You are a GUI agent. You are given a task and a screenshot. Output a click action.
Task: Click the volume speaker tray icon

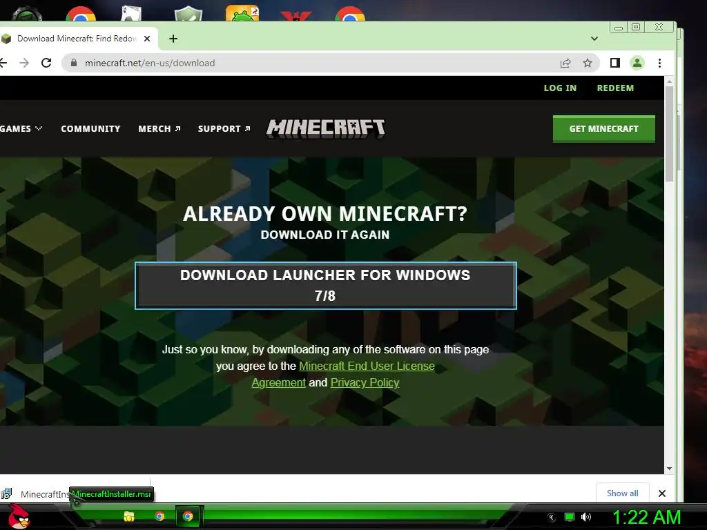click(586, 517)
